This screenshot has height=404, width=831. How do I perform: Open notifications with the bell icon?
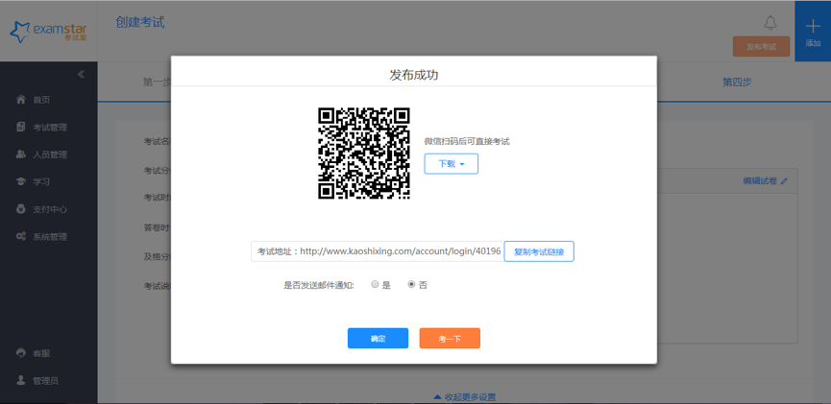(770, 23)
